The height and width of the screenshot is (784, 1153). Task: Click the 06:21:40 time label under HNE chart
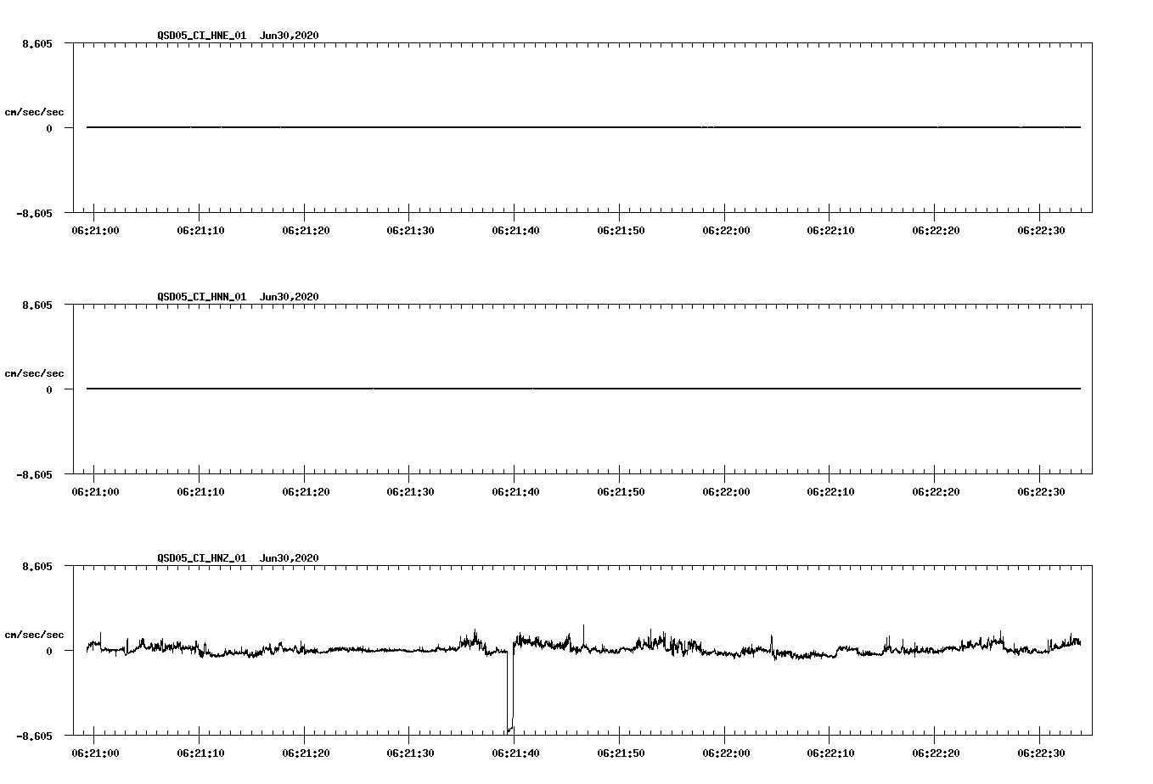tap(515, 231)
